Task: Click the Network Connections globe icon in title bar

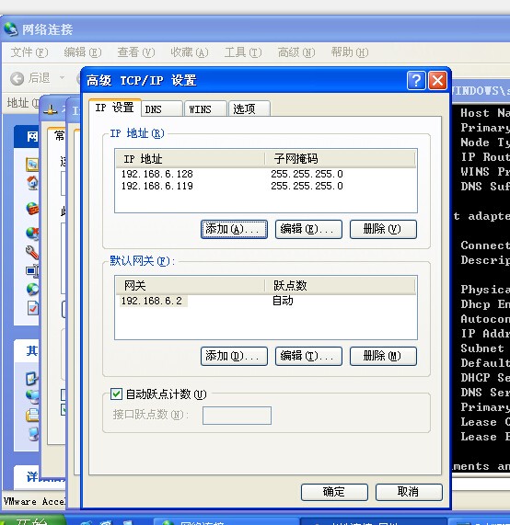Action: (11, 29)
